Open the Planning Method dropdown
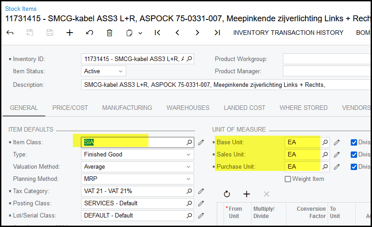Image resolution: width=372 pixels, height=227 pixels. [188, 179]
